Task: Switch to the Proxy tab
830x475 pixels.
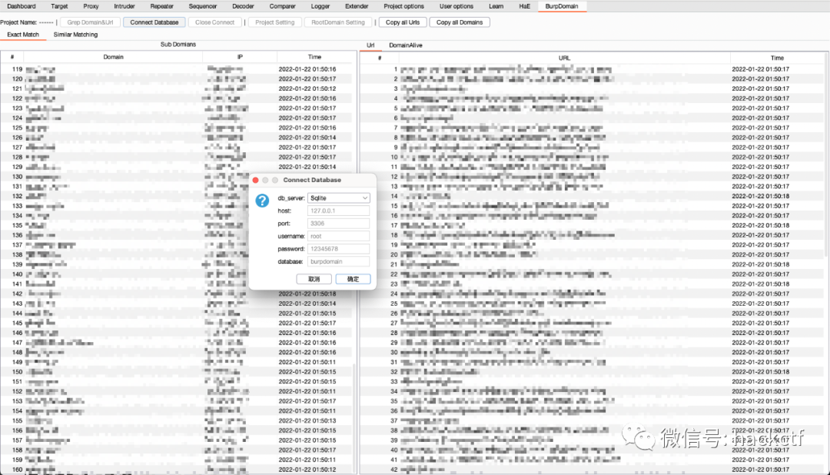Action: click(91, 6)
